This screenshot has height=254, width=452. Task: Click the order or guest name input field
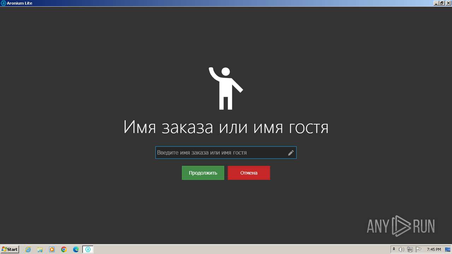(226, 153)
